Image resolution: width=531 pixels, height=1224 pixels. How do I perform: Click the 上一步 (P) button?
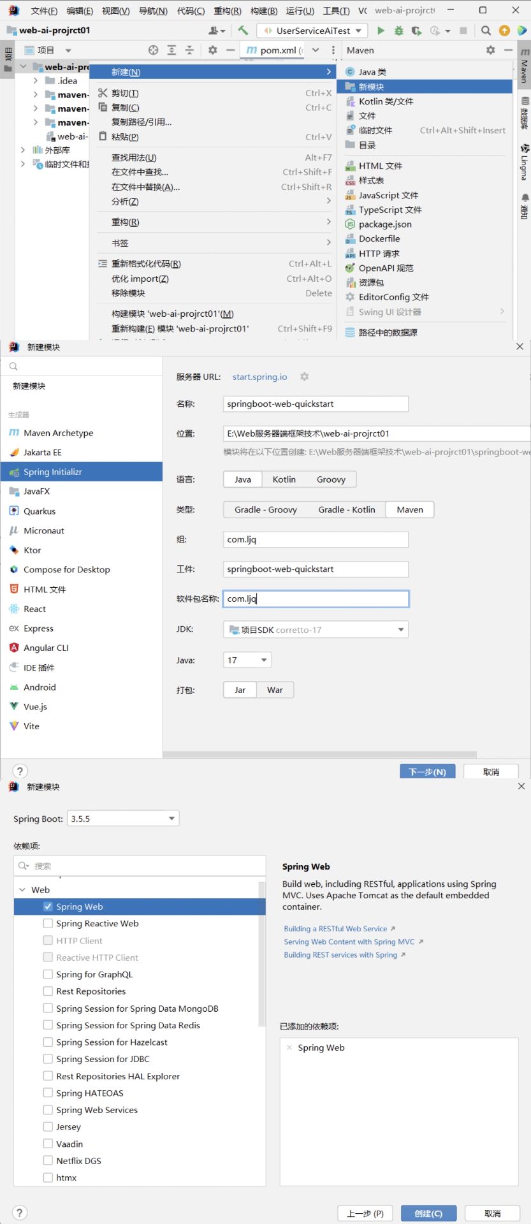[x=365, y=1213]
